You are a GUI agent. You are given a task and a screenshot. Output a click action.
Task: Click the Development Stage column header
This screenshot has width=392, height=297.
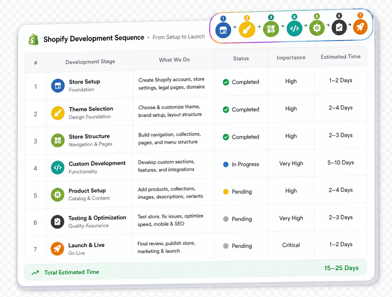pyautogui.click(x=90, y=62)
